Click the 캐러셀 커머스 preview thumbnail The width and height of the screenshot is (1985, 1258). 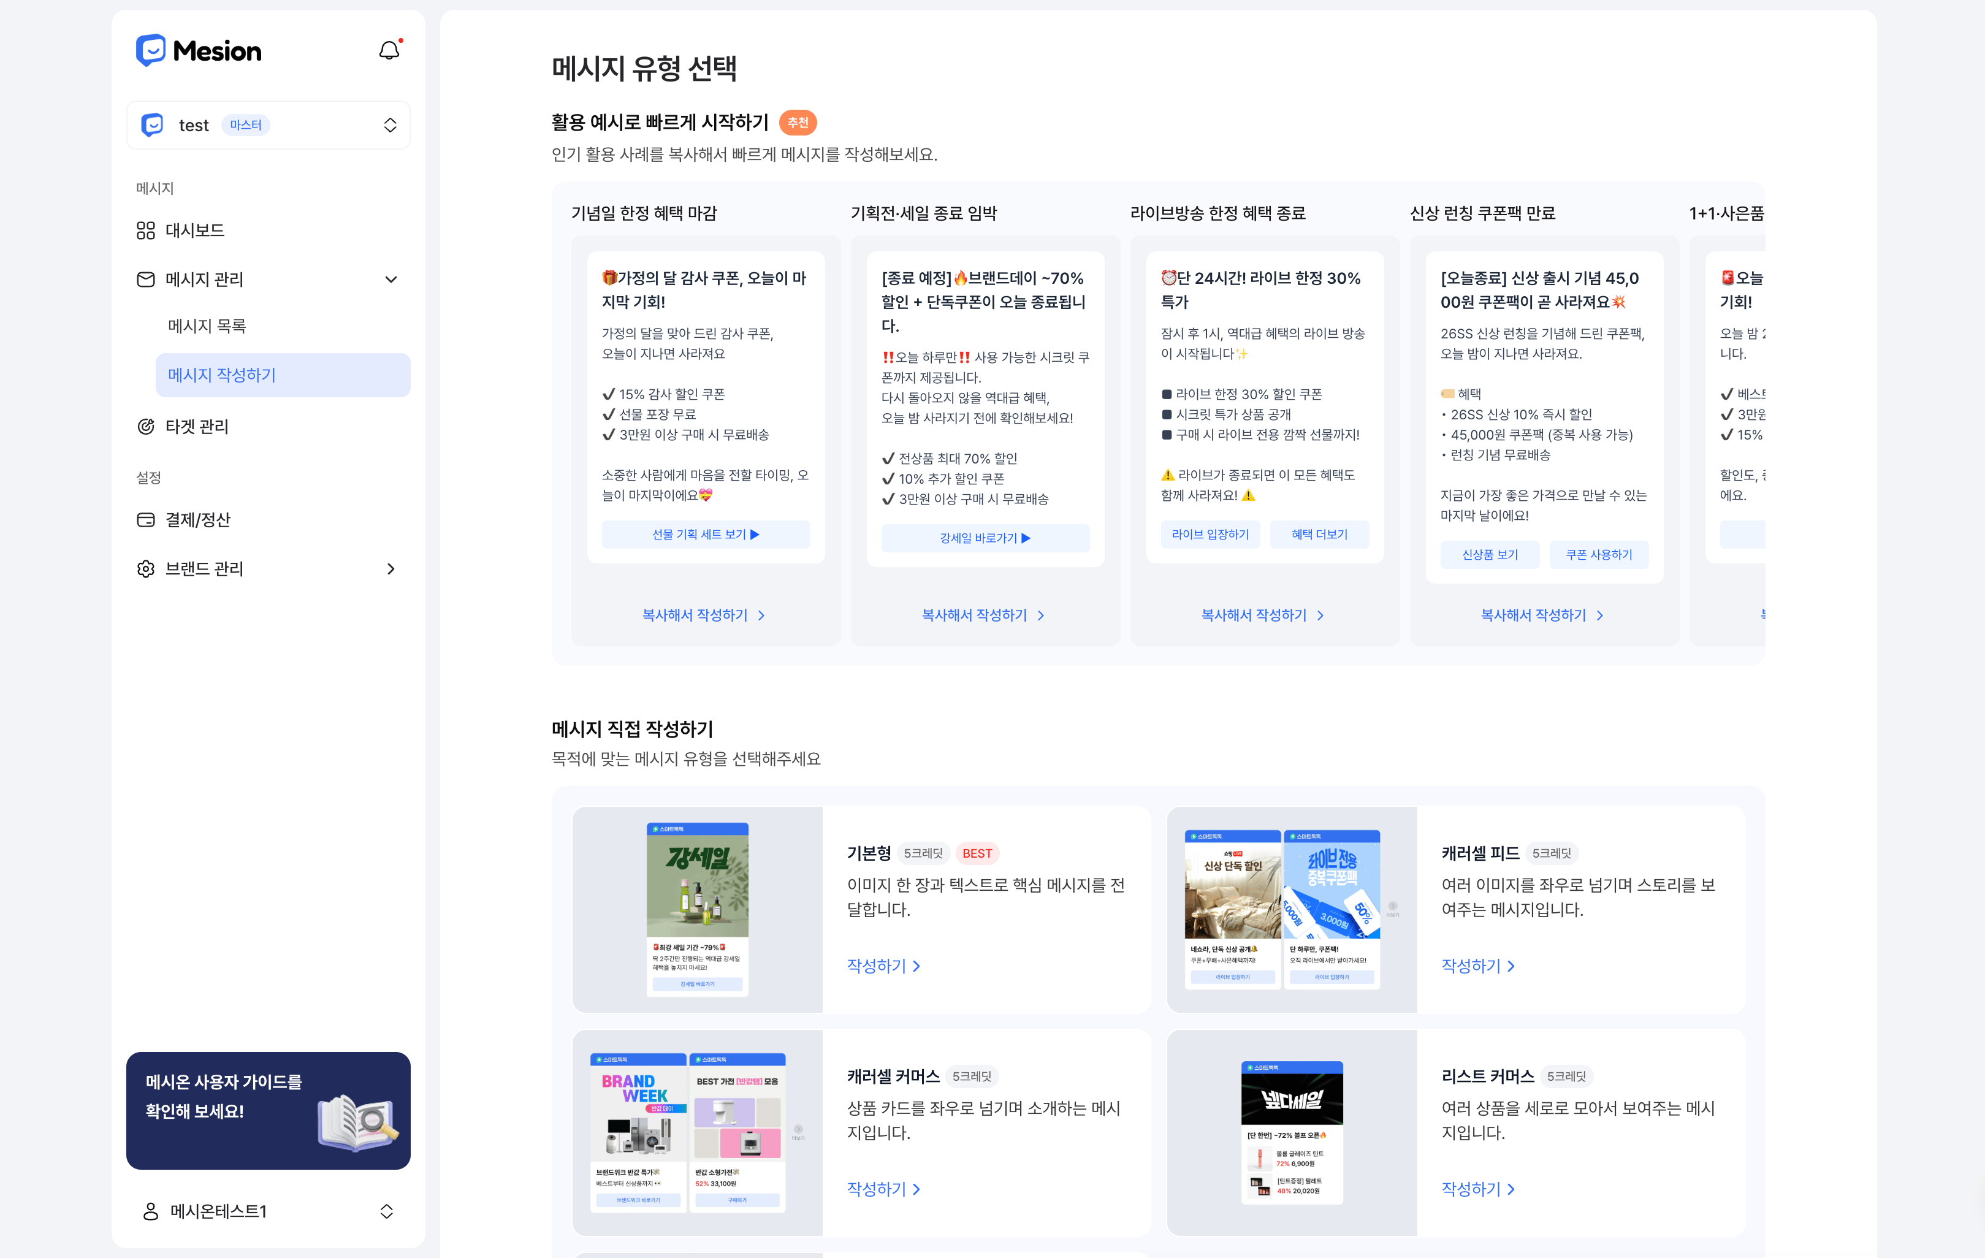[x=698, y=1133]
